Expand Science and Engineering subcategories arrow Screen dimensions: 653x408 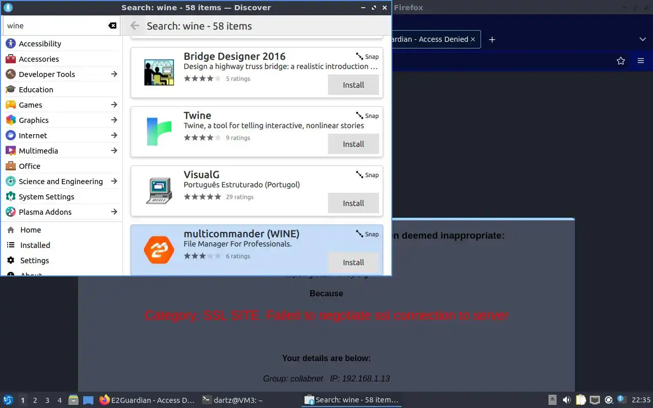pos(114,182)
